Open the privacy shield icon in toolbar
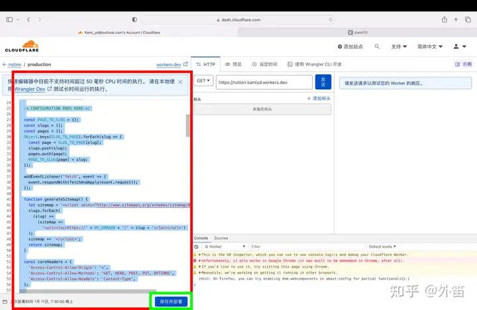The width and height of the screenshot is (477, 310). (x=134, y=20)
